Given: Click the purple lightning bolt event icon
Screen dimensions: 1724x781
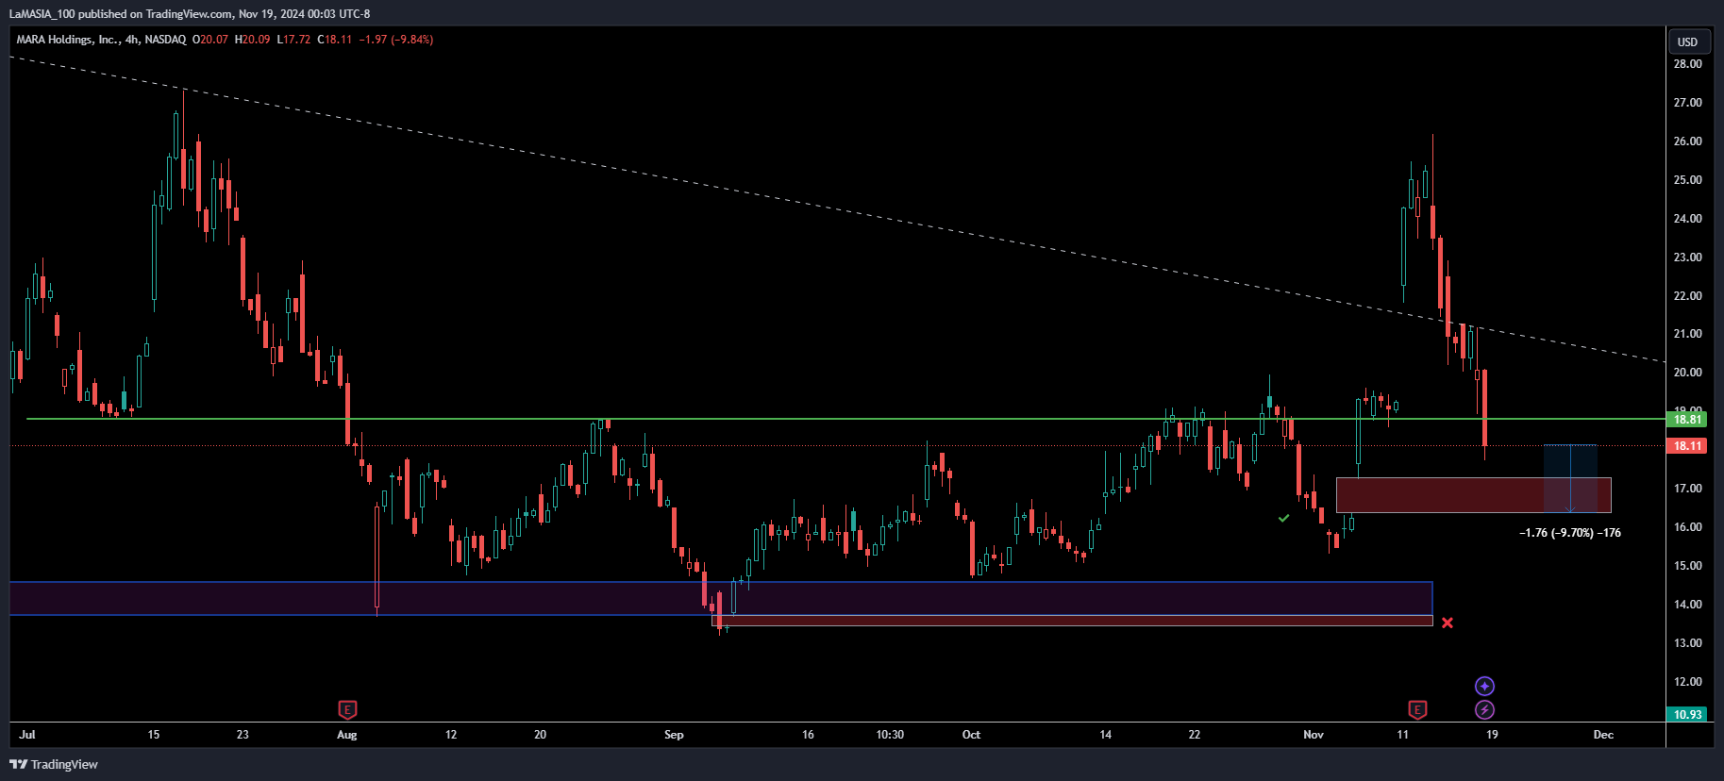Looking at the screenshot, I should 1484,709.
